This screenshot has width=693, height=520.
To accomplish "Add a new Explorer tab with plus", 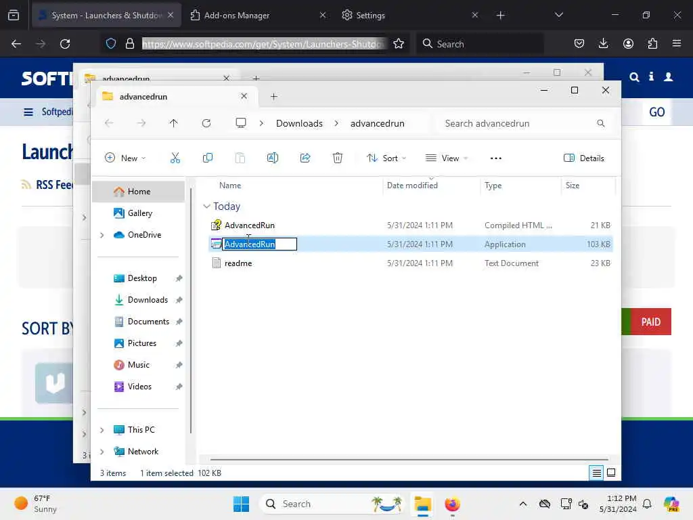I will (274, 96).
